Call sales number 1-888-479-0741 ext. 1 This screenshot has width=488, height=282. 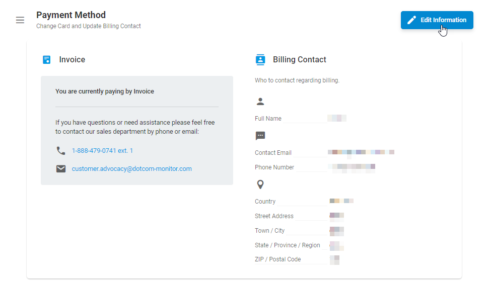pos(102,151)
